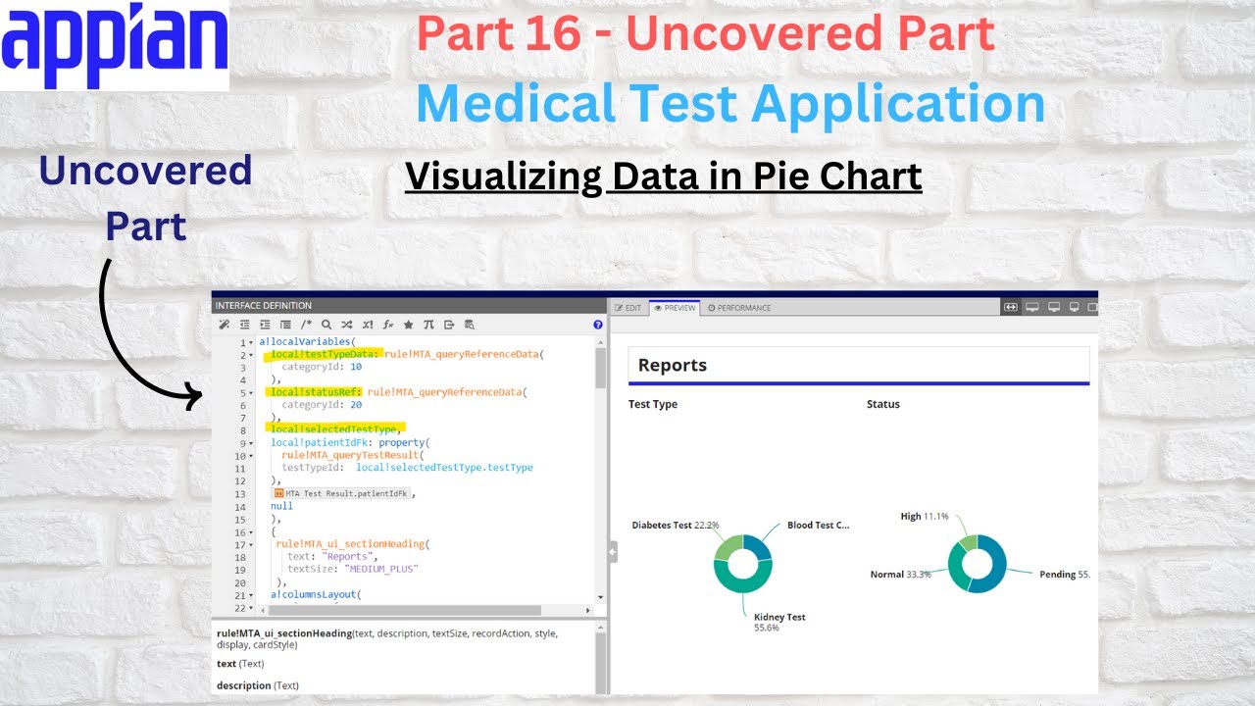This screenshot has width=1255, height=706.
Task: Click the Pending slice label in Status chart
Action: coord(1064,575)
